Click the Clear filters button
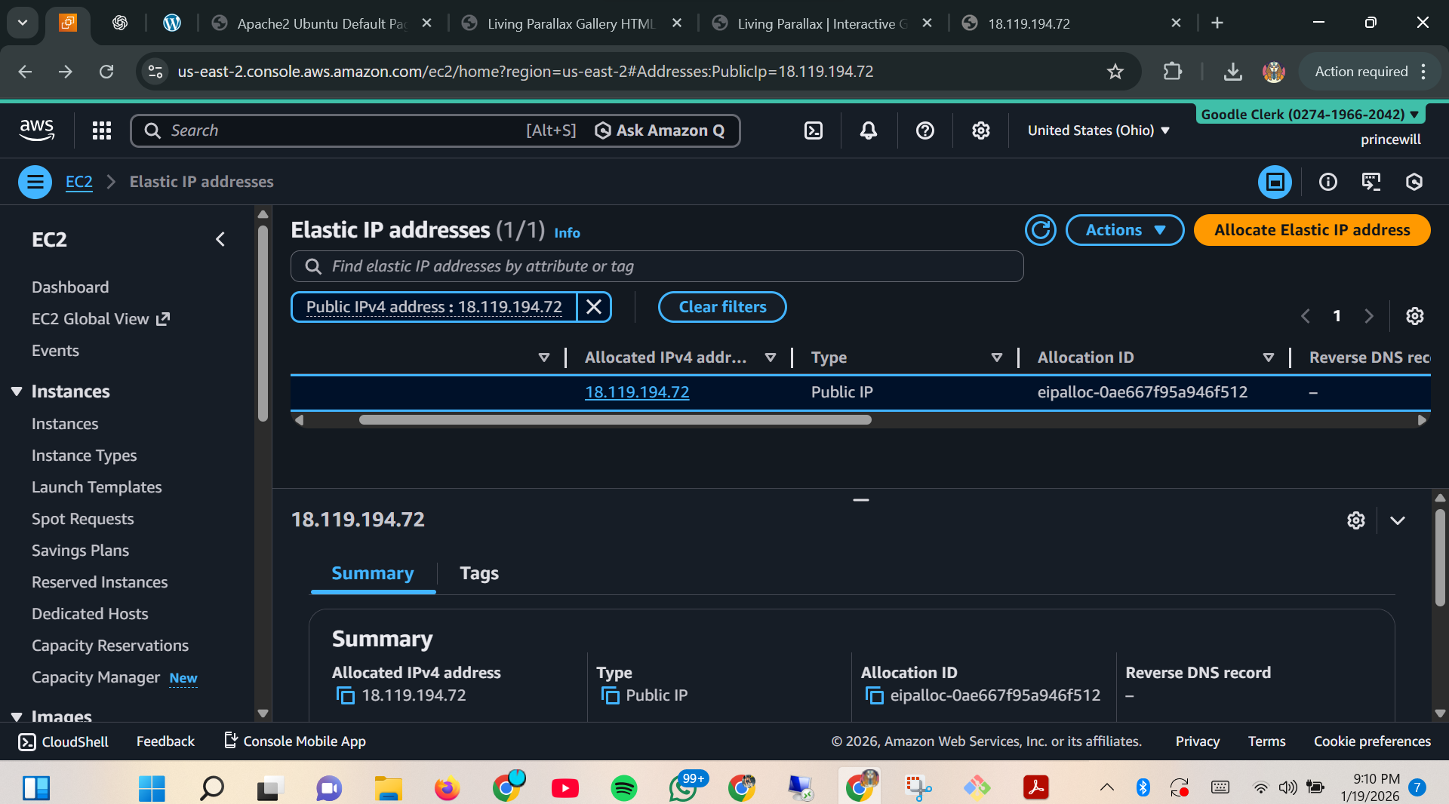 (722, 307)
